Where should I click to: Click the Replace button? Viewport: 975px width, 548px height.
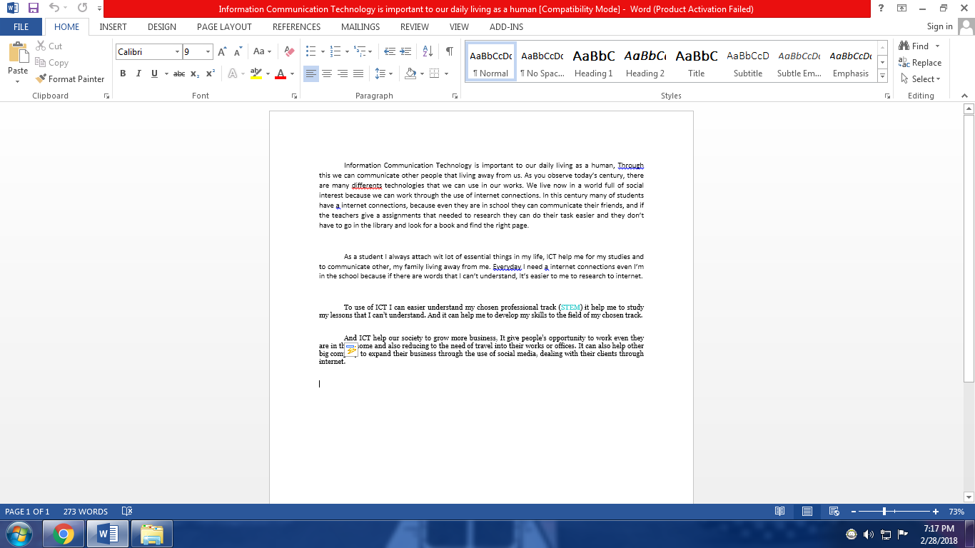[920, 63]
